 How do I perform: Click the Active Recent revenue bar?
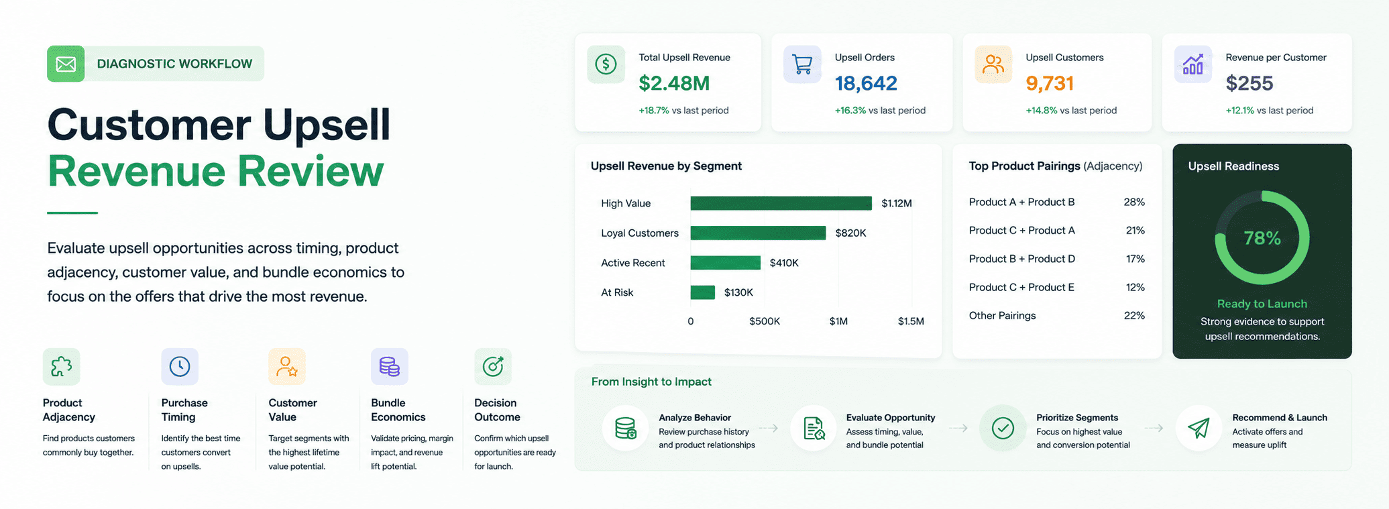[726, 263]
